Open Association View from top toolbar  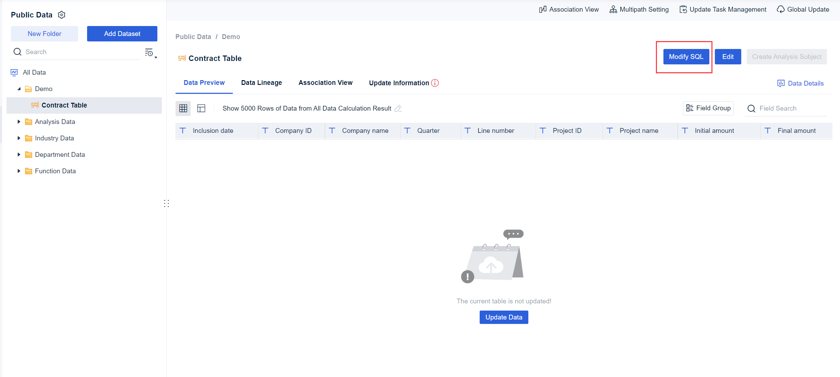pos(569,10)
